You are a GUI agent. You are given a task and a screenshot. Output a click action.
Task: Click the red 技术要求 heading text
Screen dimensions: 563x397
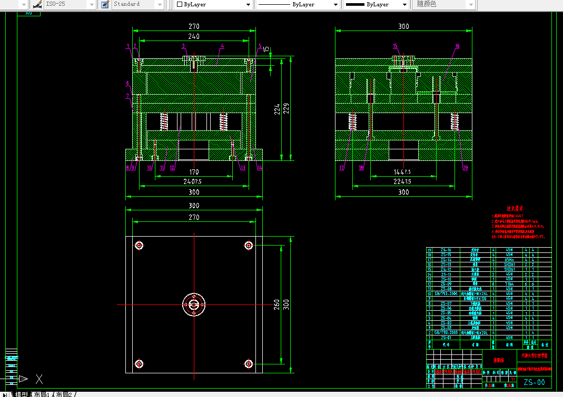516,208
